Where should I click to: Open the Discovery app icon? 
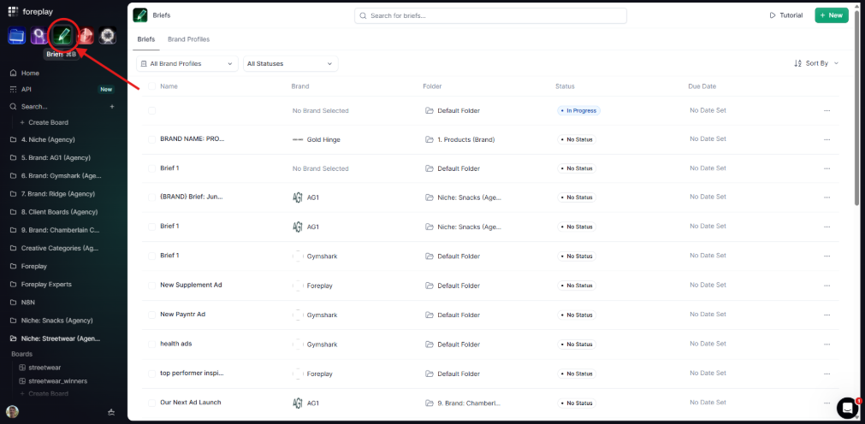pos(39,37)
